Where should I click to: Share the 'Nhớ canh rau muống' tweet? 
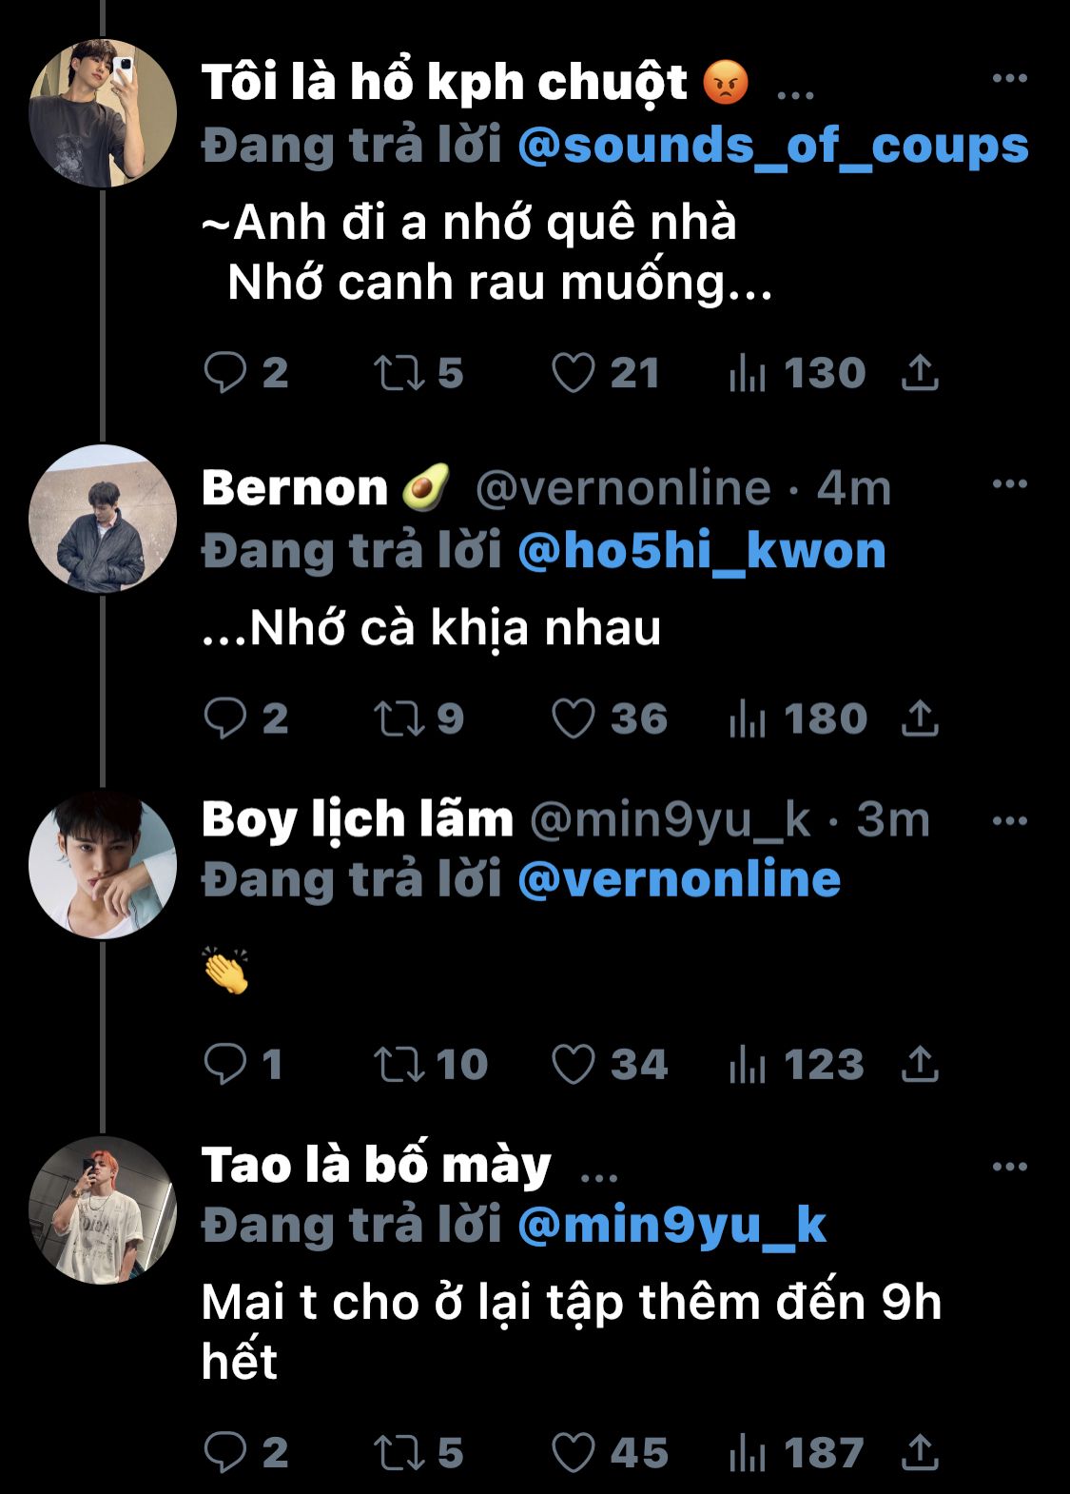(x=919, y=373)
